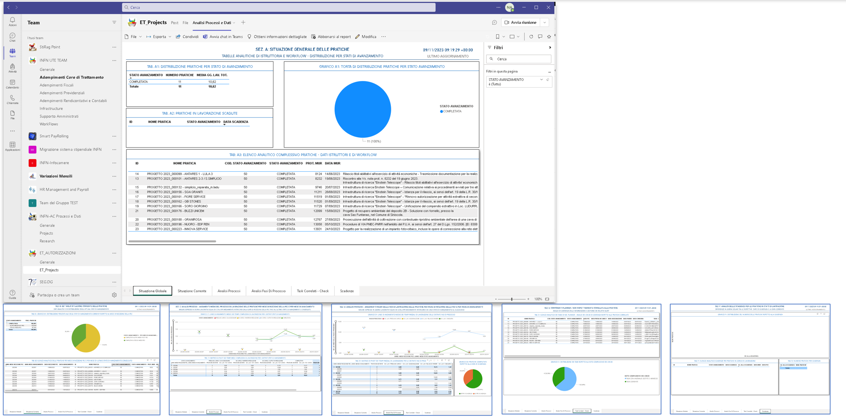Image resolution: width=846 pixels, height=420 pixels.
Task: Open the Applicazioni icon
Action: point(13,147)
